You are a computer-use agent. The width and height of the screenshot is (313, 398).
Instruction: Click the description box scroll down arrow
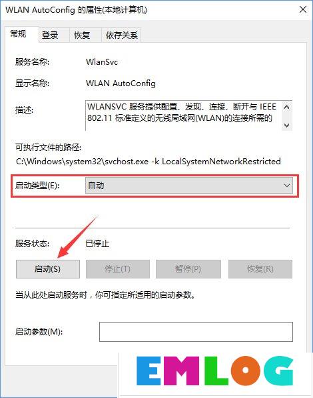(x=286, y=125)
